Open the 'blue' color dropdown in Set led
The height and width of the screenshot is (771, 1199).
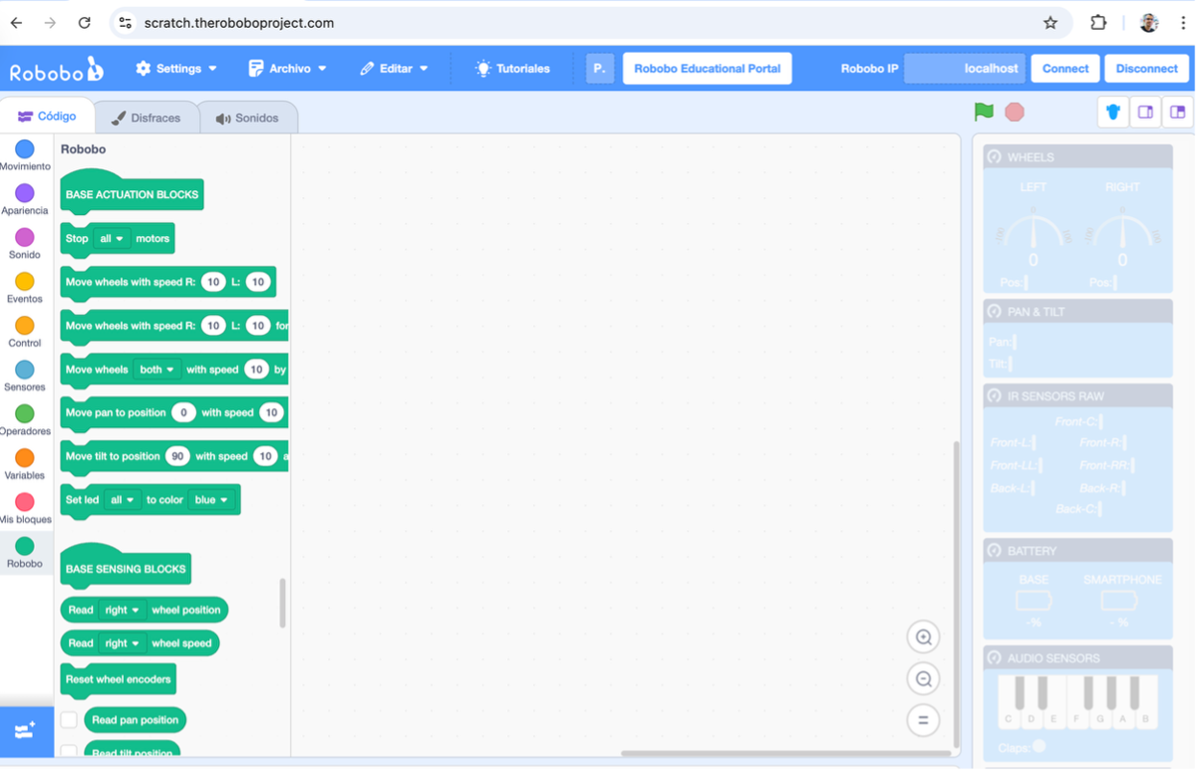point(211,500)
